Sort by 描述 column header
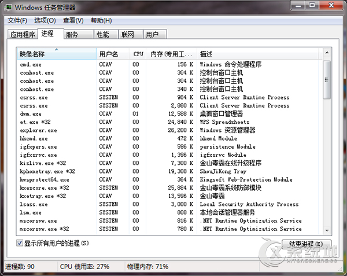This screenshot has height=276, width=347. click(x=258, y=54)
